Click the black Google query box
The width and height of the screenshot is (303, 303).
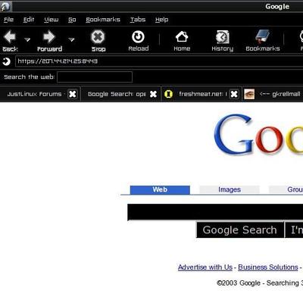coord(215,212)
